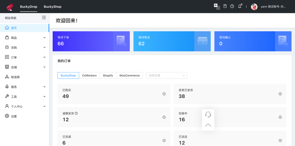Click the arrow on 卖家已发货 card
This screenshot has width=295, height=146.
pyautogui.click(x=280, y=94)
